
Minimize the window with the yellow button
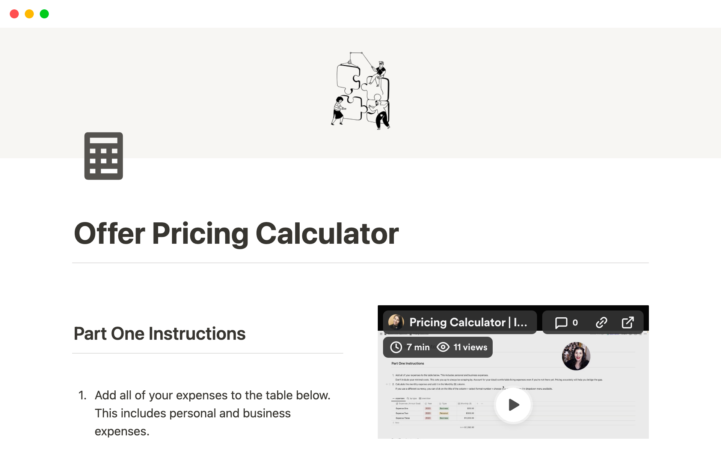click(29, 14)
